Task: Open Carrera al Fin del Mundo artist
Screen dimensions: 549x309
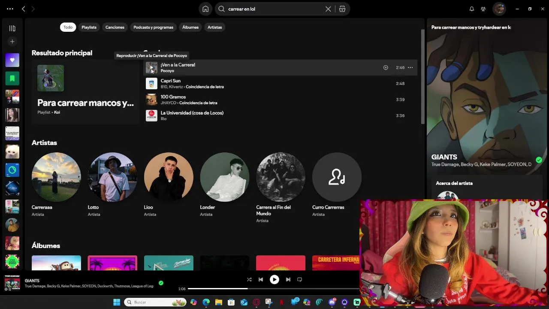Action: pyautogui.click(x=281, y=177)
